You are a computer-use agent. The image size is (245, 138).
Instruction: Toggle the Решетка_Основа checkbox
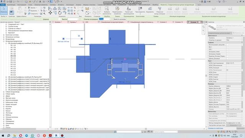coord(227,56)
